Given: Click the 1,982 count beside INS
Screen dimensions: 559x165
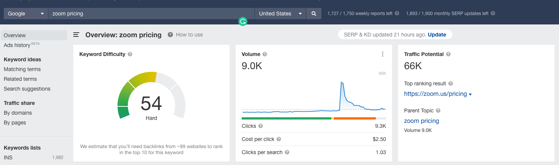Looking at the screenshot, I should pos(58,157).
